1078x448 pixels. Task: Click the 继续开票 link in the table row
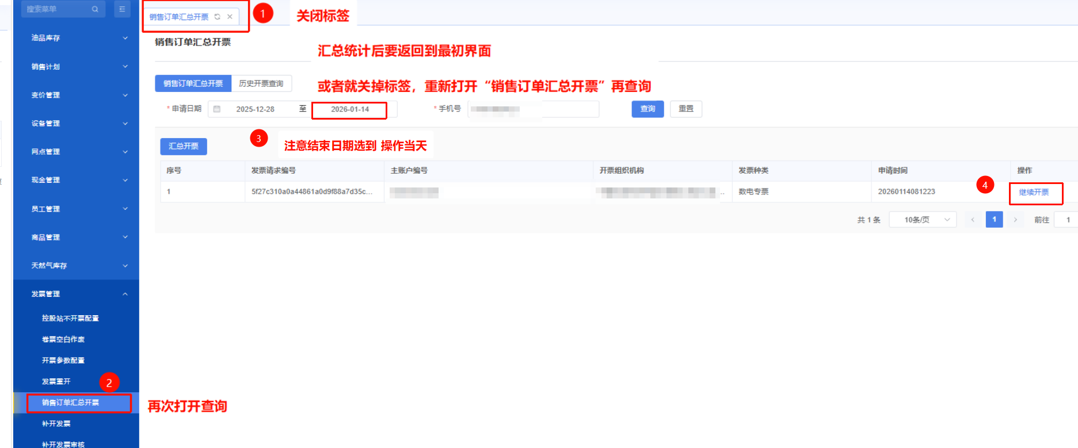(x=1034, y=192)
